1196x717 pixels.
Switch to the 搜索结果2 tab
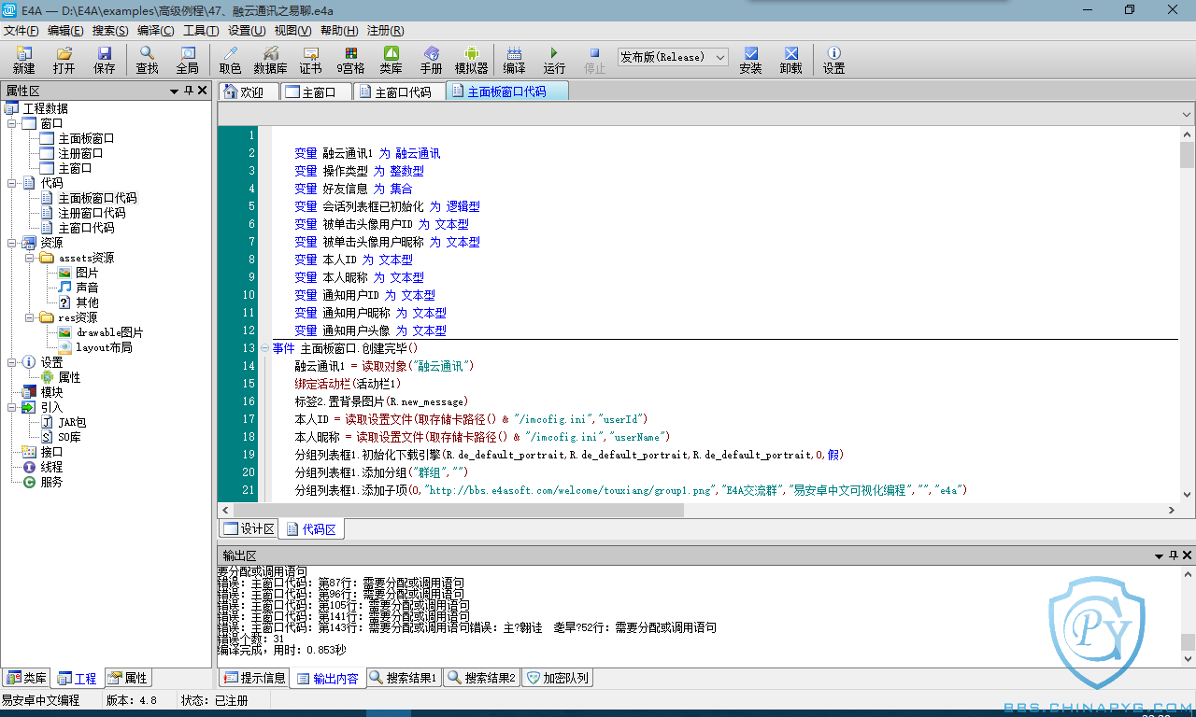(481, 678)
